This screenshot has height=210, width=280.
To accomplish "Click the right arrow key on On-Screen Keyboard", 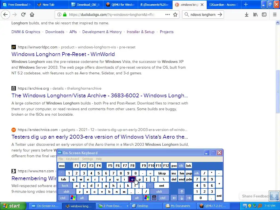I will 189,198.
